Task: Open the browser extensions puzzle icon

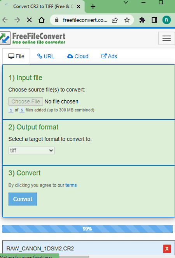Action: (x=142, y=20)
